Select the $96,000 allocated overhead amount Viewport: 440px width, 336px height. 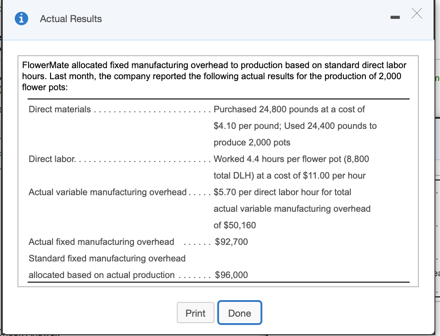click(231, 275)
